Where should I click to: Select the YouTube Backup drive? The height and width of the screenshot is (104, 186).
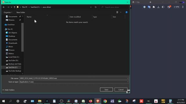(13, 71)
